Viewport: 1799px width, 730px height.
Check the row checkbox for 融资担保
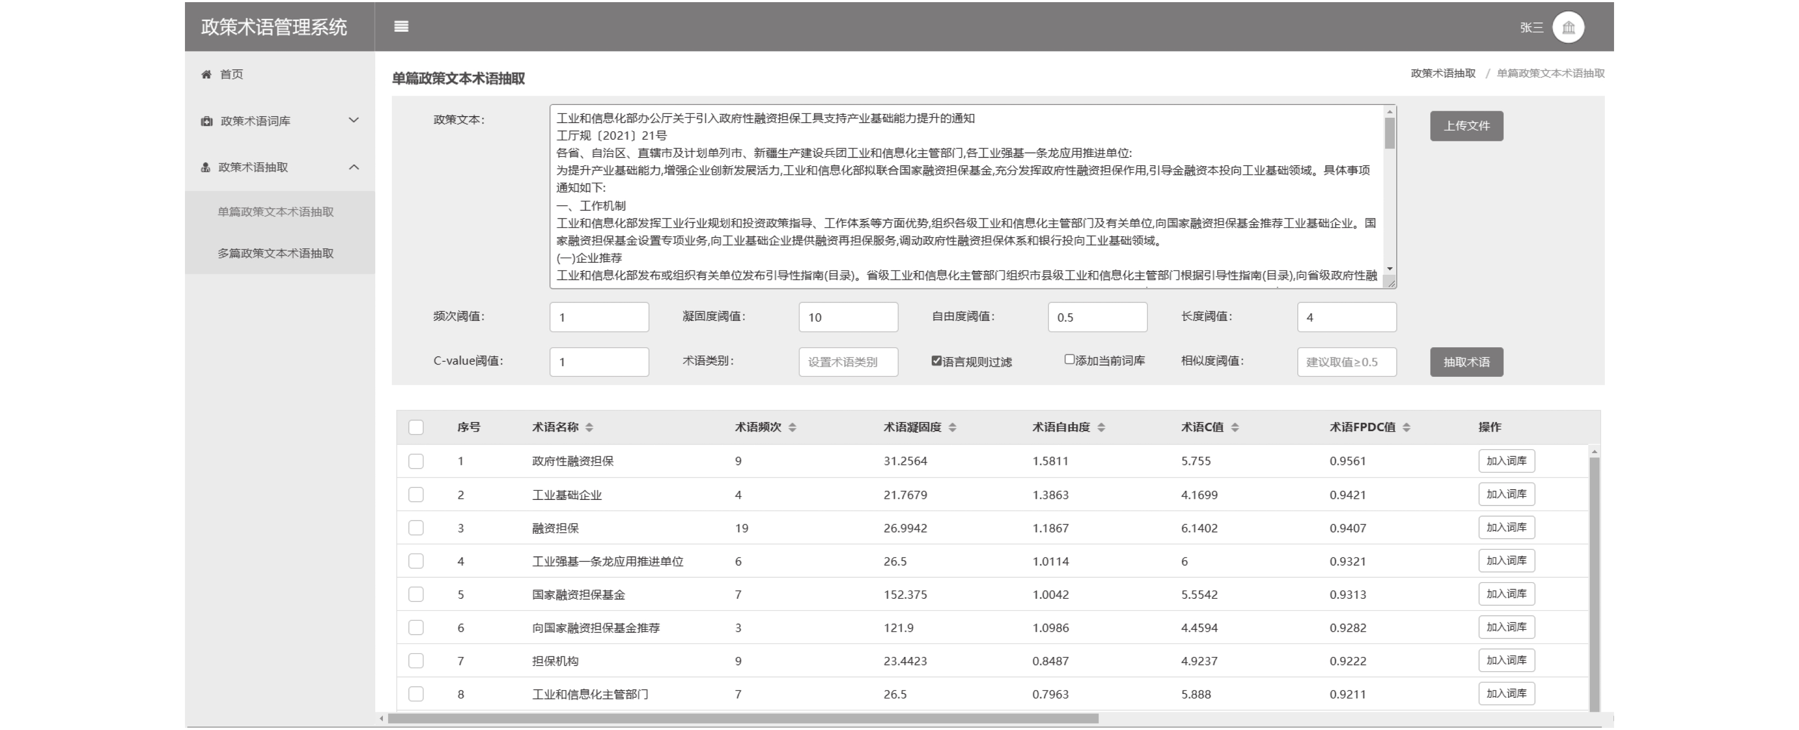(416, 528)
